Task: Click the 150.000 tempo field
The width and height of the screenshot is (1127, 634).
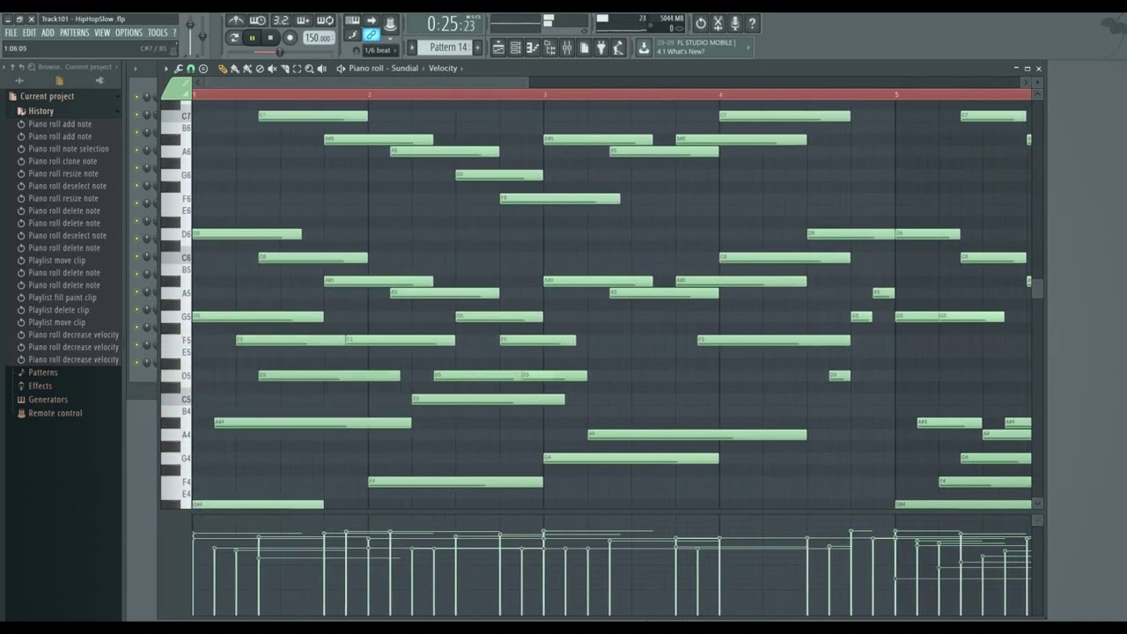Action: click(x=318, y=38)
